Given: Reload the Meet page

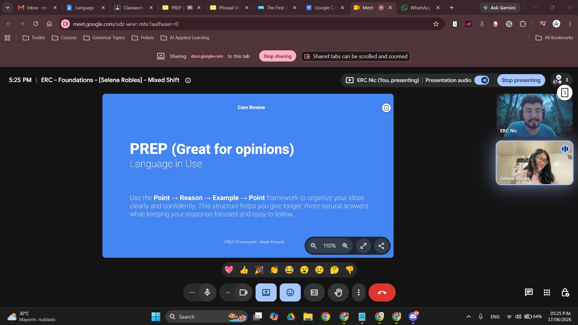Looking at the screenshot, I should click(x=36, y=24).
